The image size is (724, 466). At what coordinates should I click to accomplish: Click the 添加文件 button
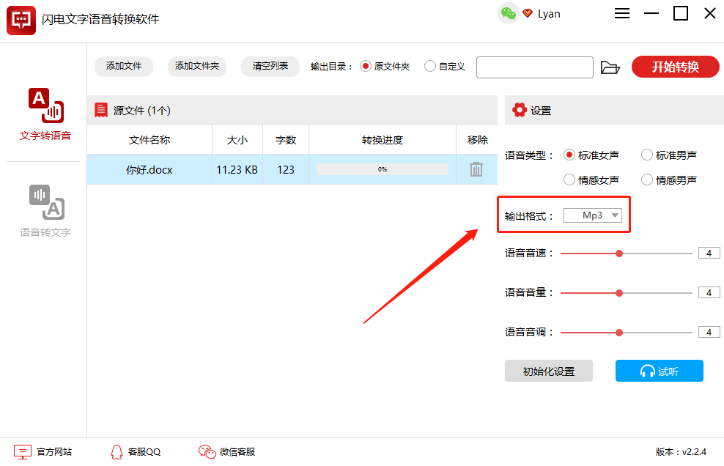[x=124, y=66]
